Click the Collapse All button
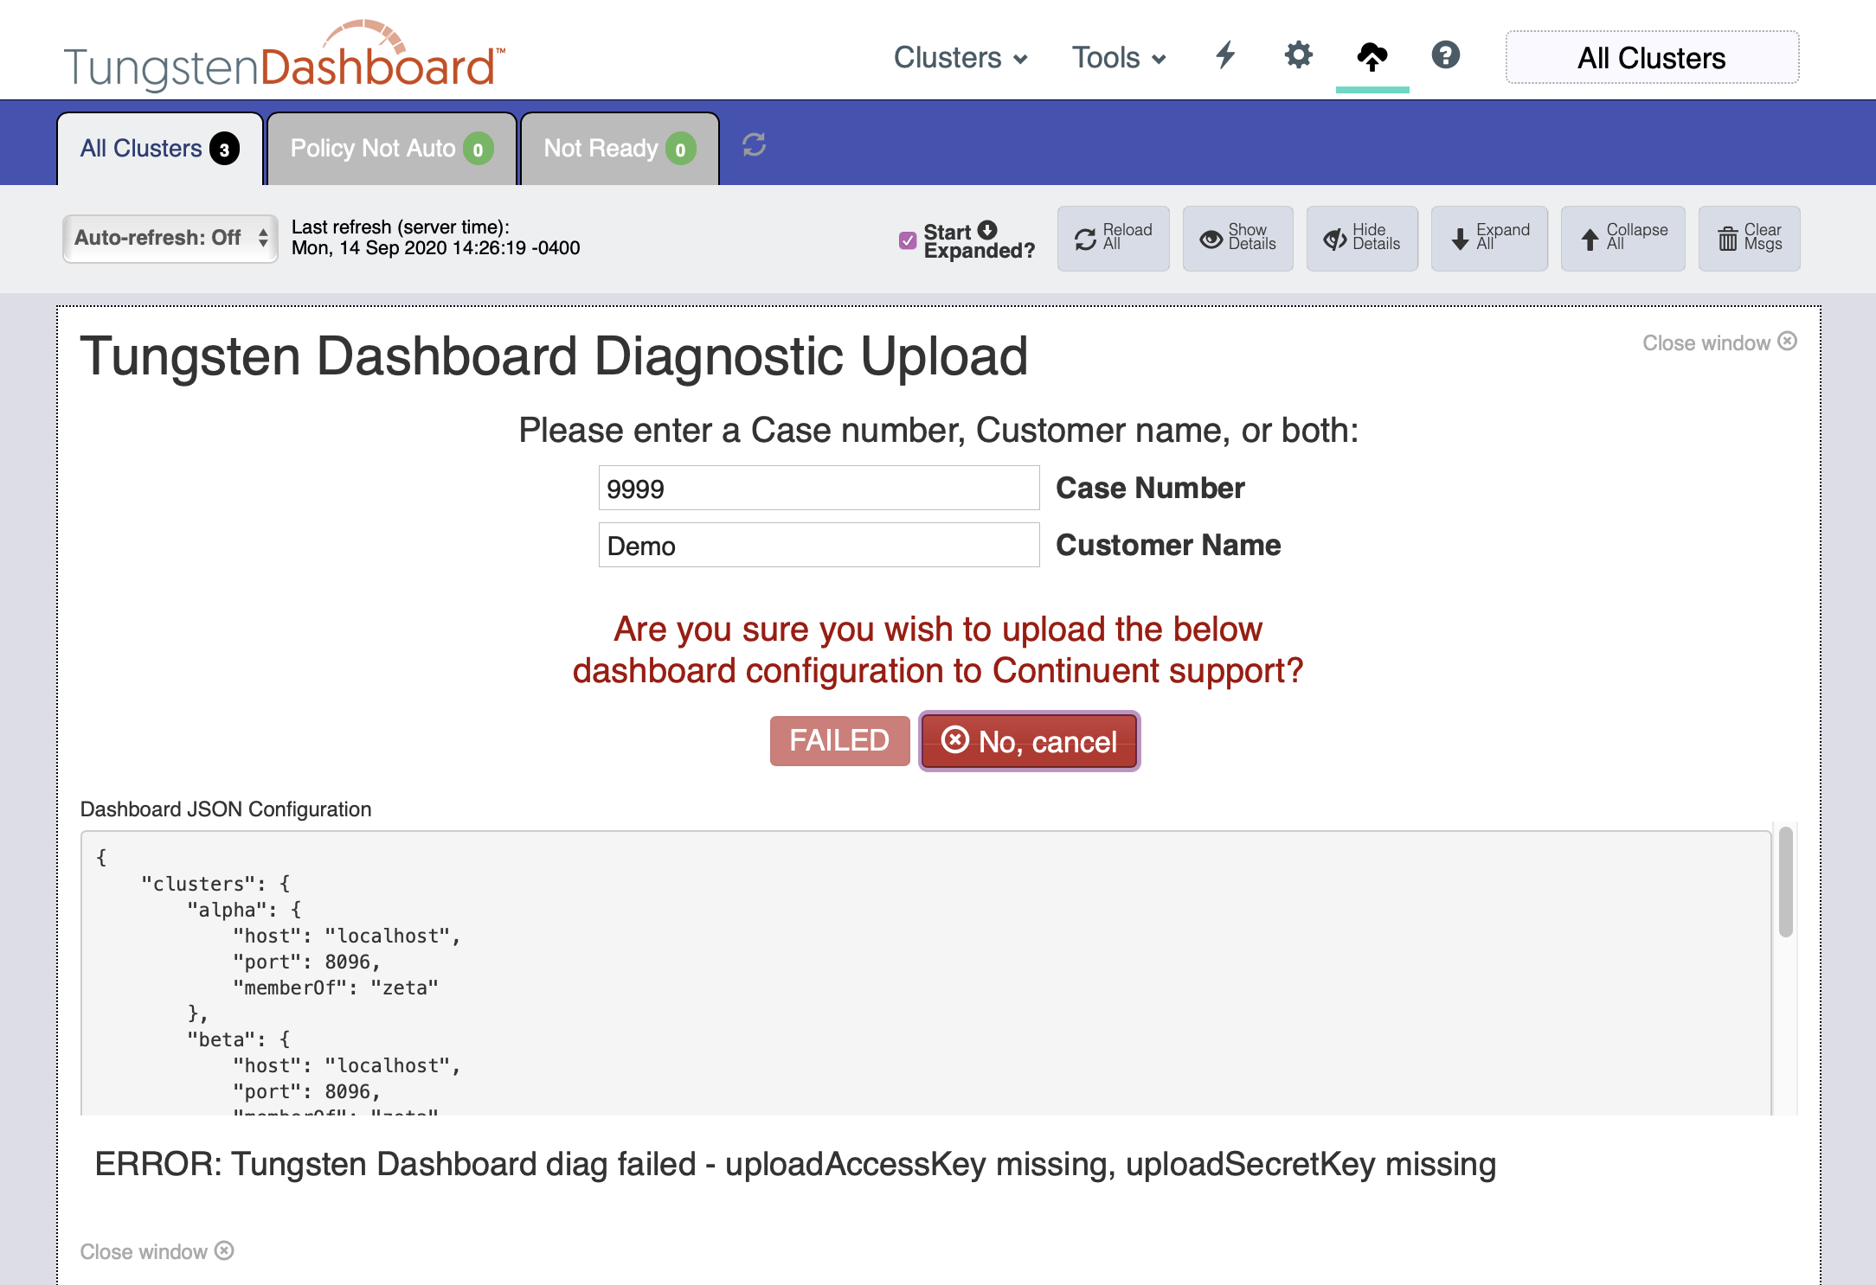 click(x=1623, y=239)
